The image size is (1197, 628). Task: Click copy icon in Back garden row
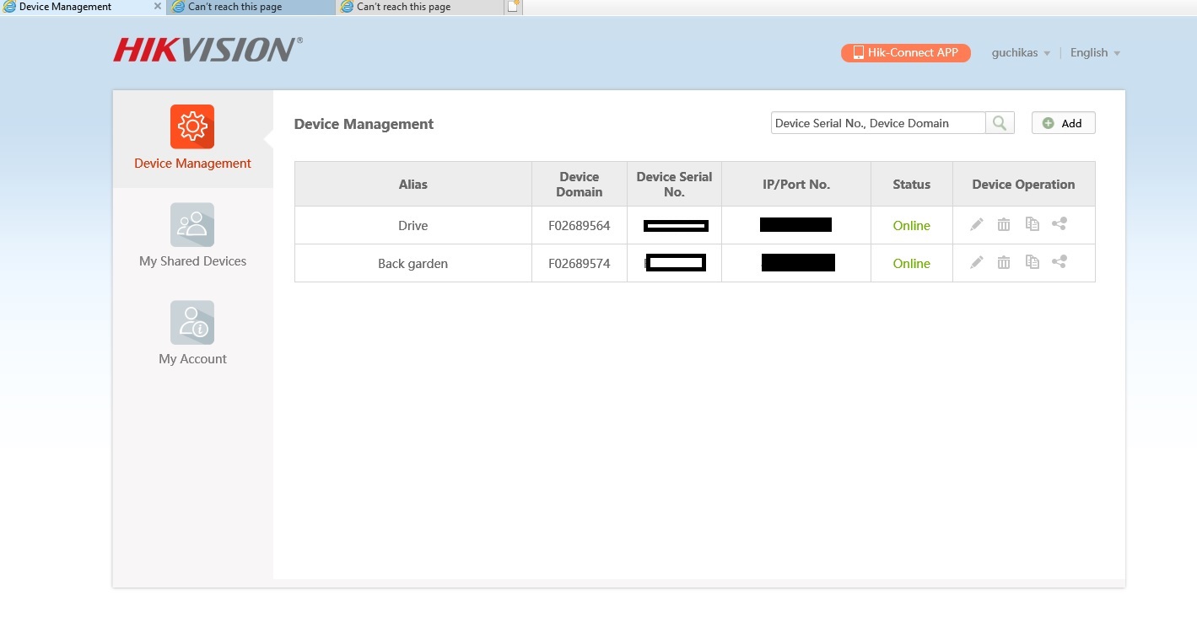pos(1032,262)
